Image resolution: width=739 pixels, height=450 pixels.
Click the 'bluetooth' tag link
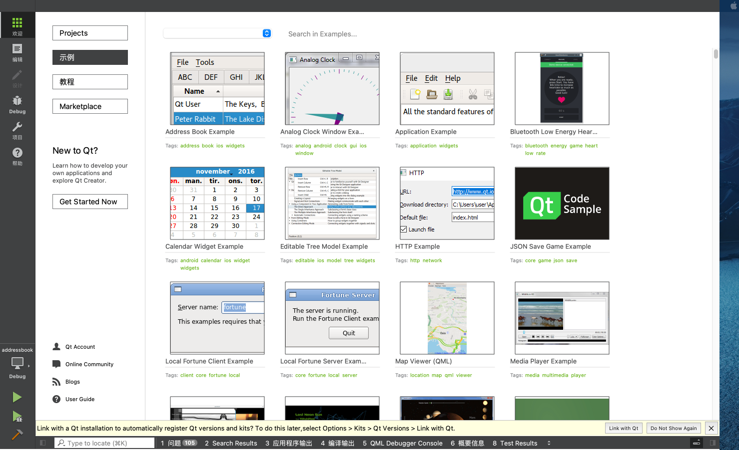536,146
